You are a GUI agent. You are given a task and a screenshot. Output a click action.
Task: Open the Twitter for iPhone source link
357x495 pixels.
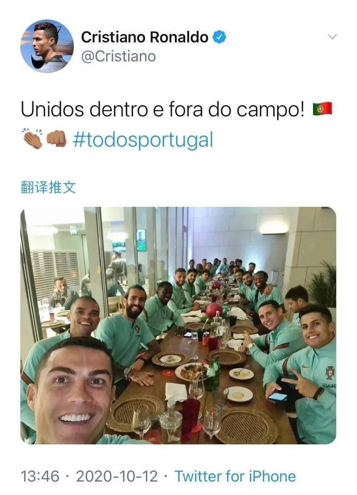click(235, 476)
